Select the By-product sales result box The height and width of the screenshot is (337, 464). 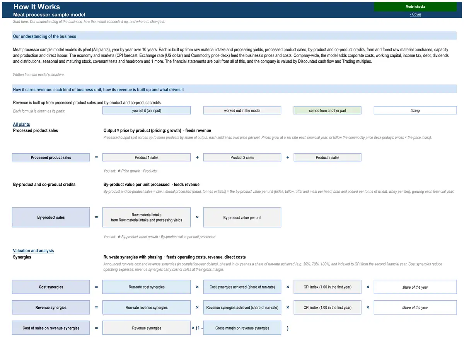[51, 217]
